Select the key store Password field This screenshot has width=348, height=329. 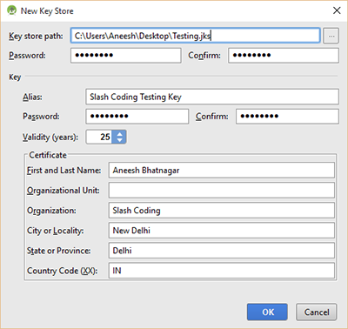(x=126, y=56)
